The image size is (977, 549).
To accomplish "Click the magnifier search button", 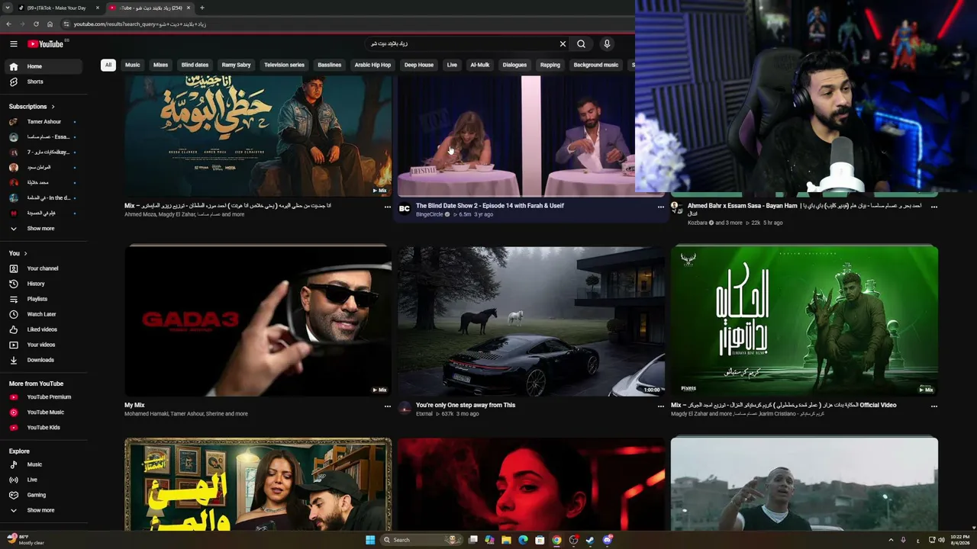I will coord(582,43).
